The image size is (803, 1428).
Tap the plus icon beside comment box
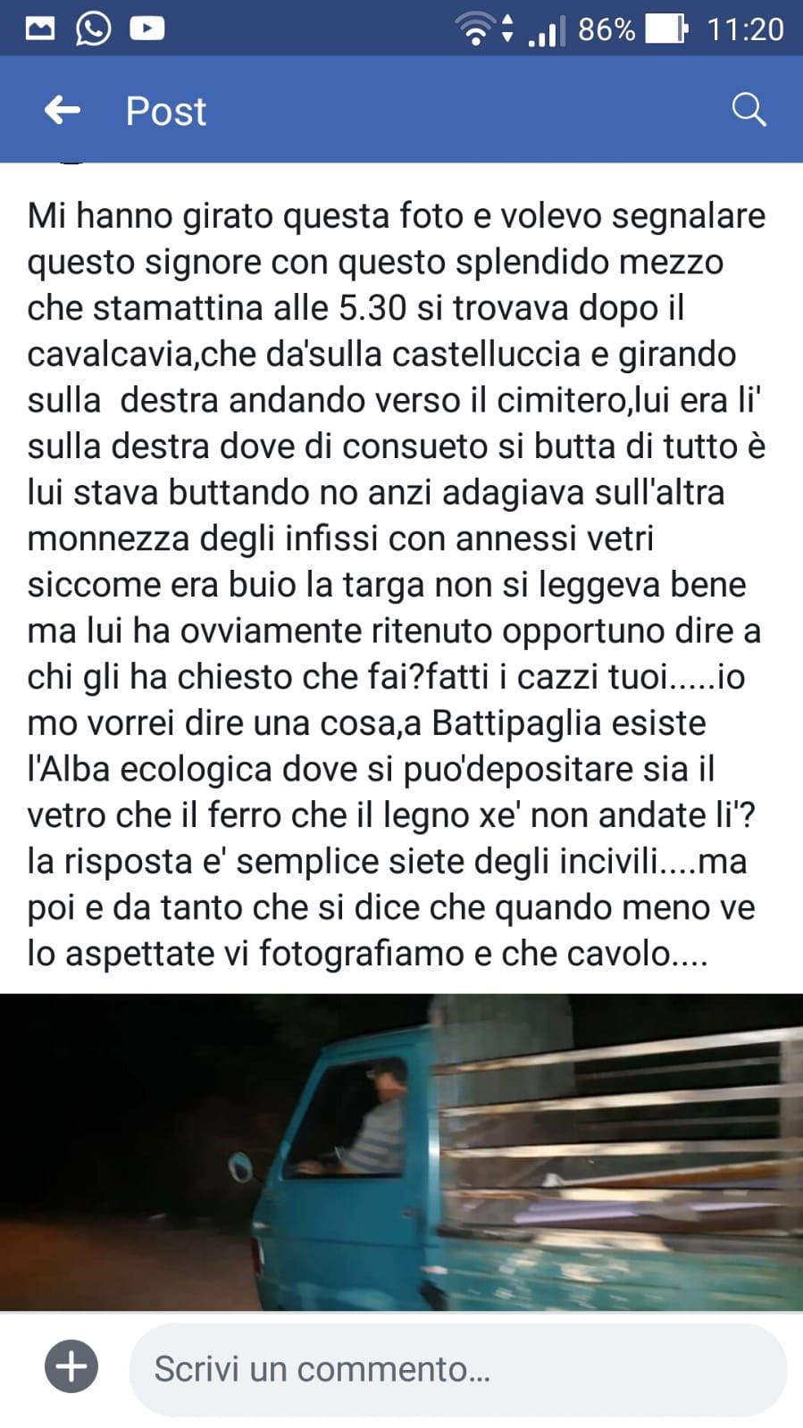[x=71, y=1366]
